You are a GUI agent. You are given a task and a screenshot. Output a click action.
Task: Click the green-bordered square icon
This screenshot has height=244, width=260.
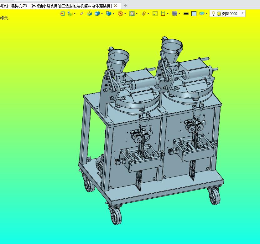pos(155,13)
